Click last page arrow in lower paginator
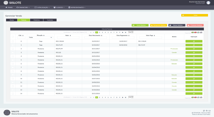Viewport: 214px width, 117px height. click(x=126, y=97)
